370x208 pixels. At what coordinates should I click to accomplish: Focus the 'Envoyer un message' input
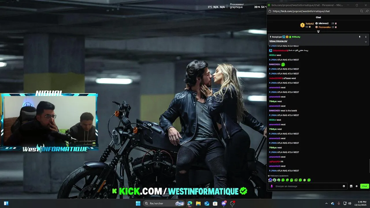coord(308,186)
